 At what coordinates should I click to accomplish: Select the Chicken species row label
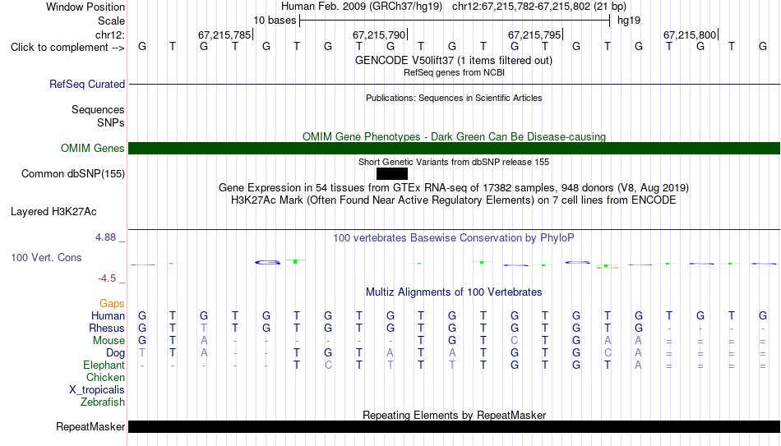(105, 378)
